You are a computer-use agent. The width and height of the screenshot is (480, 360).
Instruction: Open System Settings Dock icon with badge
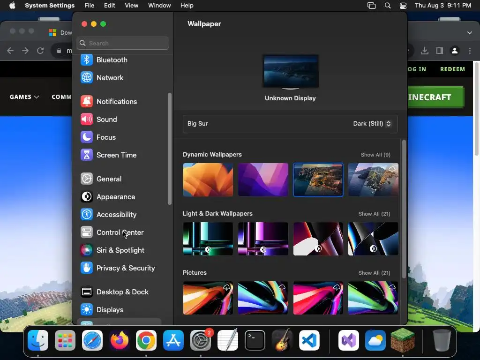coord(201,340)
